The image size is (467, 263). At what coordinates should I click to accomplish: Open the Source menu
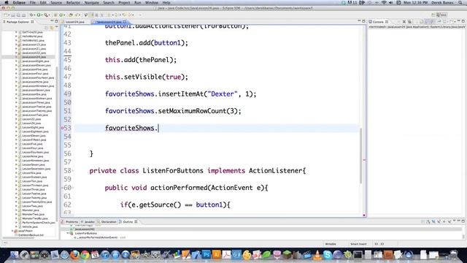pyautogui.click(x=56, y=2)
